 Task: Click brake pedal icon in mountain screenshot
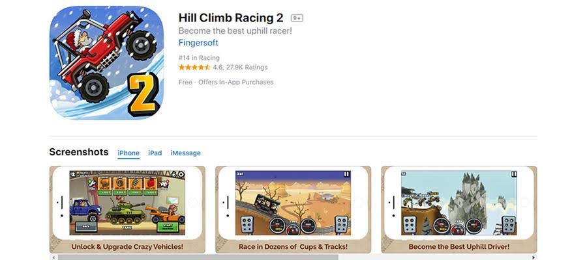pos(410,224)
